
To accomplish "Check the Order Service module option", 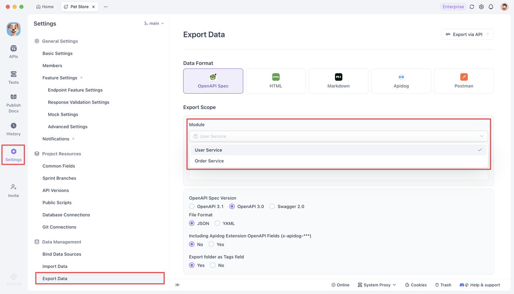I will [x=209, y=160].
